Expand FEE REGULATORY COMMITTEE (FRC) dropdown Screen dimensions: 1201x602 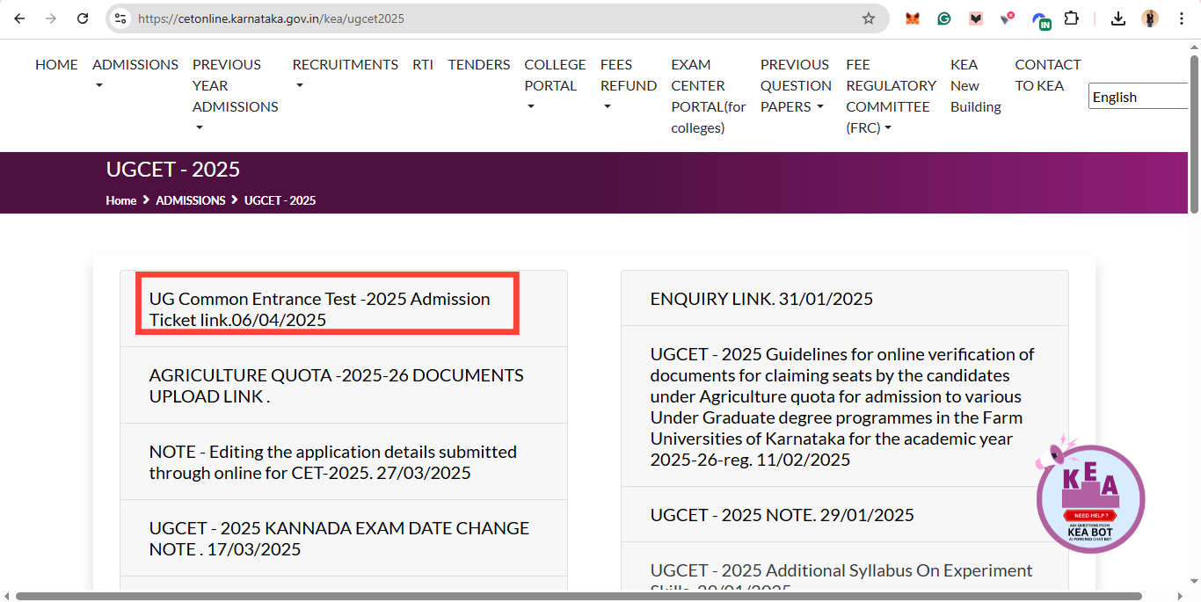891,96
